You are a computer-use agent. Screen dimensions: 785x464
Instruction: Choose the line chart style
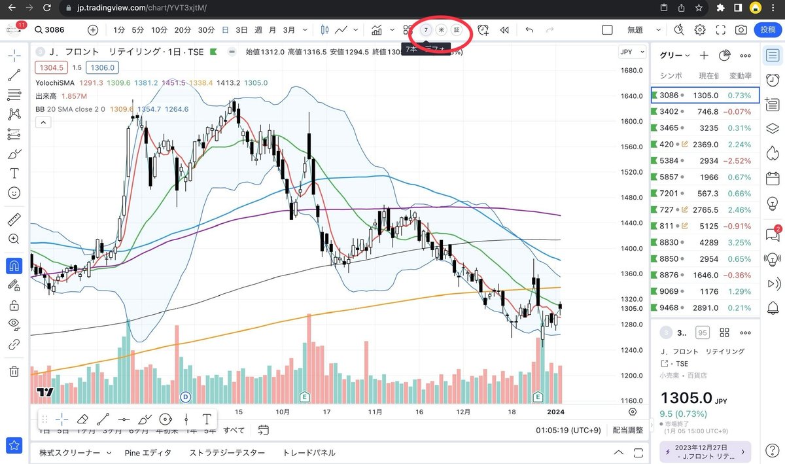coord(341,30)
